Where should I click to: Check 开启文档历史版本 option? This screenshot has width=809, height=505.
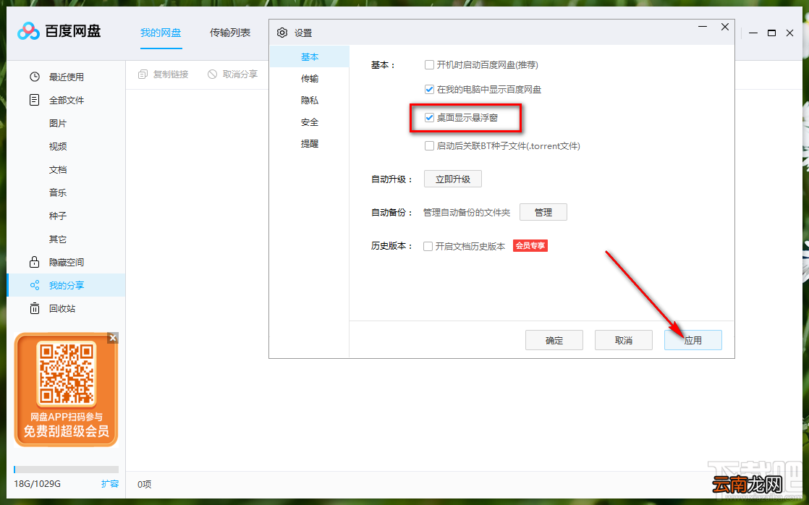coord(428,247)
